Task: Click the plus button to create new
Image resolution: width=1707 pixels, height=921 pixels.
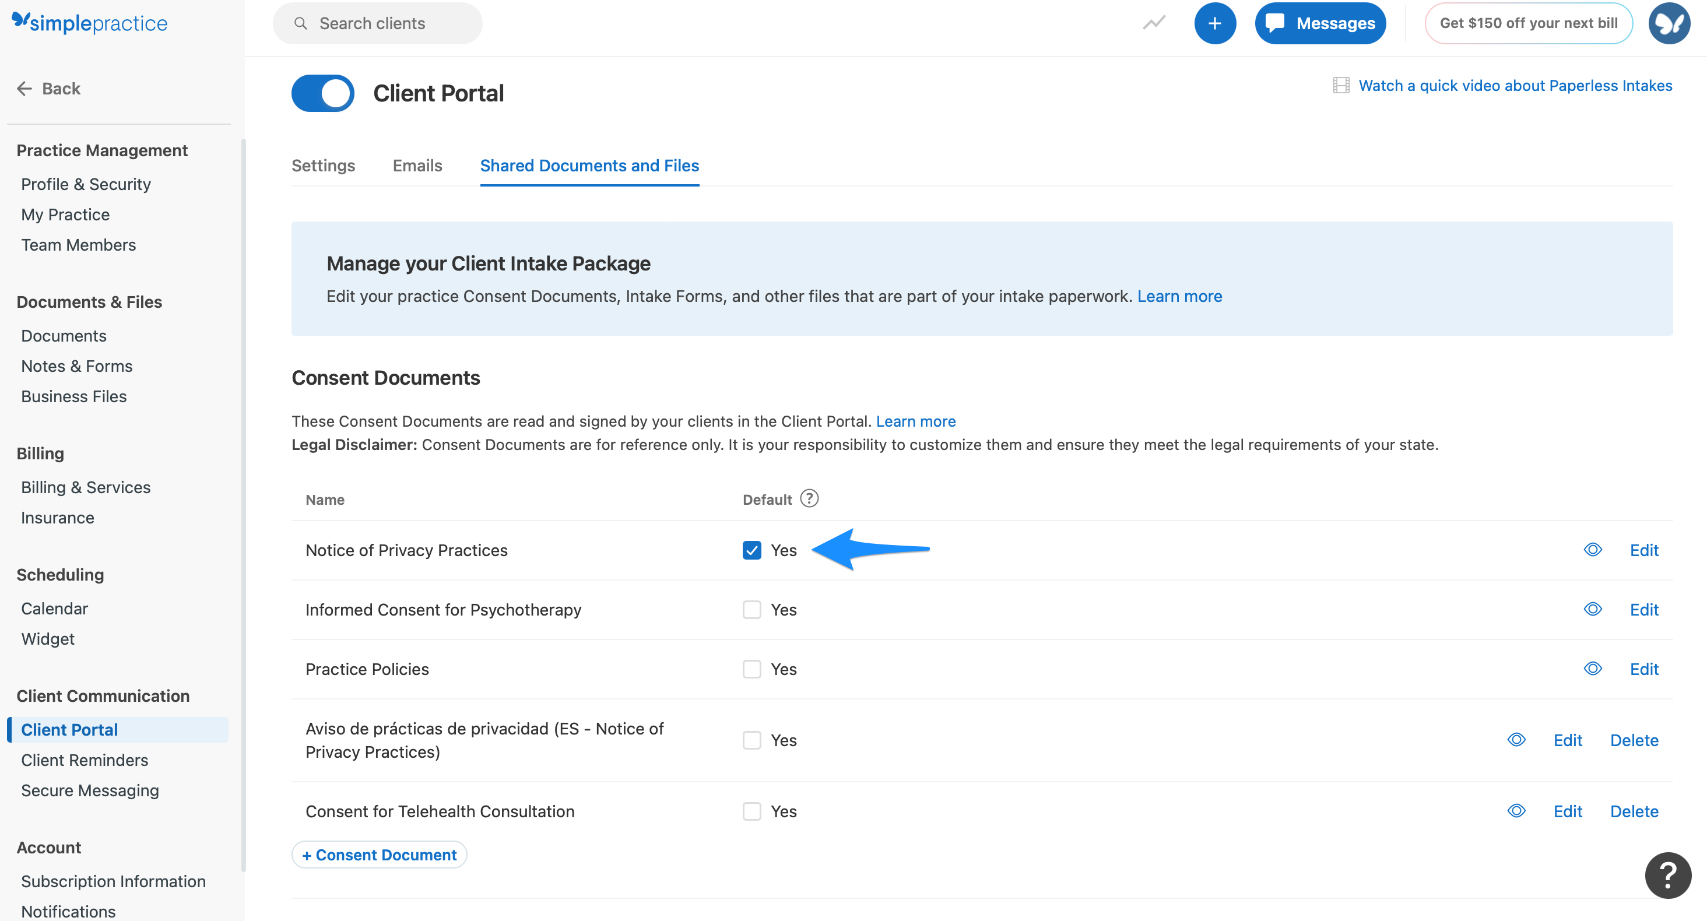Action: (x=1214, y=23)
